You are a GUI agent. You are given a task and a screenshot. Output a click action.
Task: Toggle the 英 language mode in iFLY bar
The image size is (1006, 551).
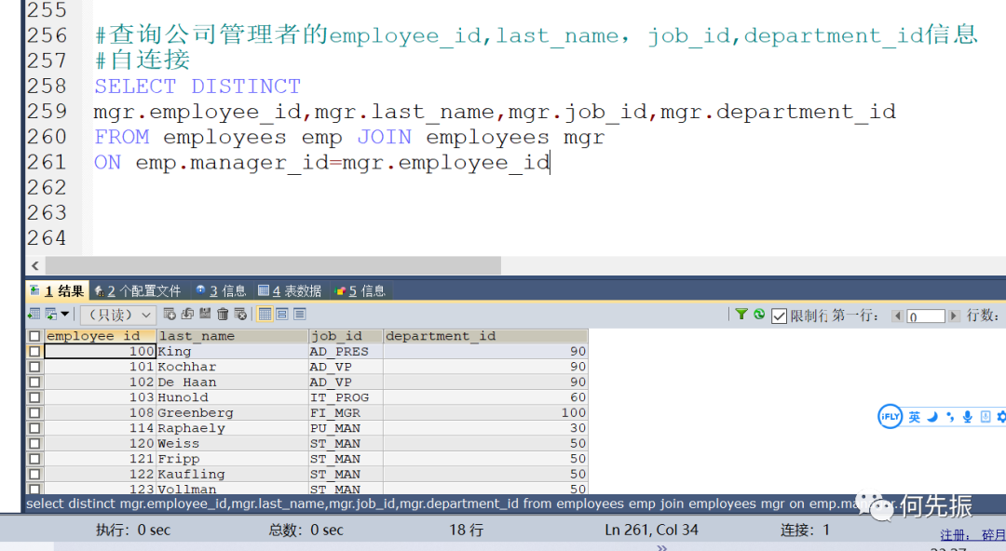[x=915, y=418]
